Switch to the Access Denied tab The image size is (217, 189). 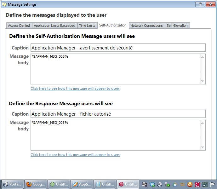[x=19, y=26]
